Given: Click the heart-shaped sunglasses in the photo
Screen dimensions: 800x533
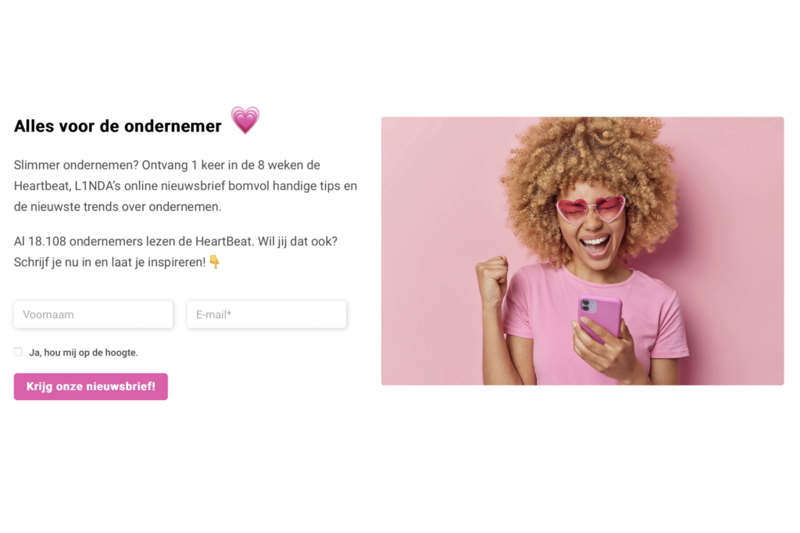Looking at the screenshot, I should pos(591,209).
